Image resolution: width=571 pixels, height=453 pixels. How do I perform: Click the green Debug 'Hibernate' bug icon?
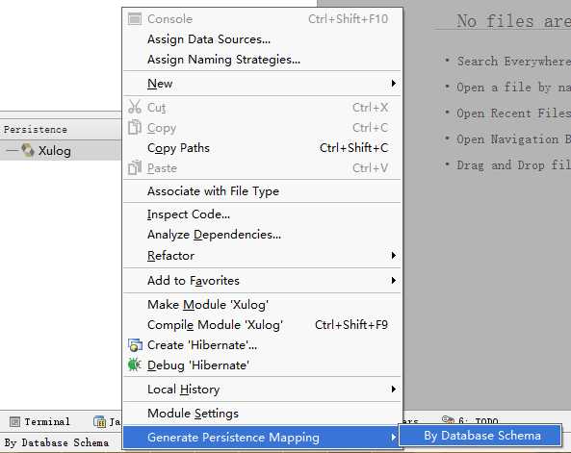pos(135,365)
